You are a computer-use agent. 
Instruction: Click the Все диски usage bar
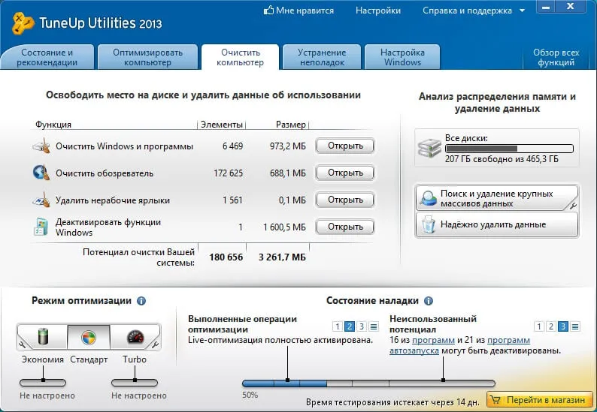[510, 149]
